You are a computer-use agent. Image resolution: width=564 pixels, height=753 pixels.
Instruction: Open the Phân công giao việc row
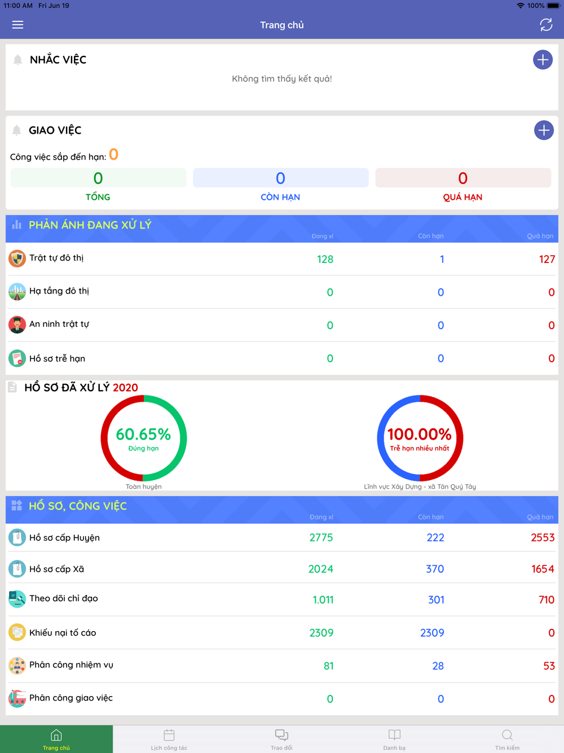click(282, 699)
